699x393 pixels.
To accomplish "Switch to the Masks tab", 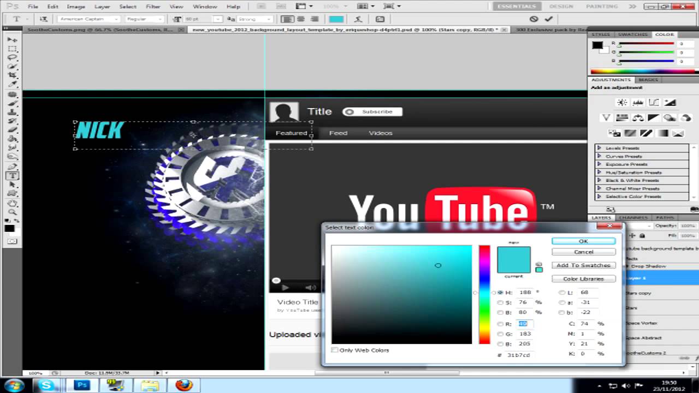I will click(x=648, y=80).
